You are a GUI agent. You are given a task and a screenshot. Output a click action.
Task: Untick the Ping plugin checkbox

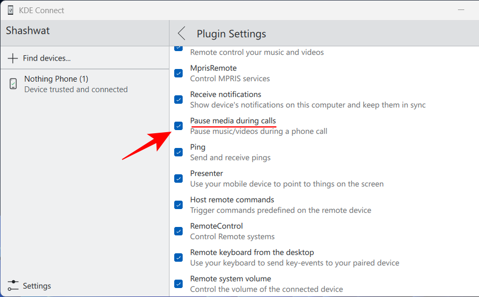click(178, 152)
